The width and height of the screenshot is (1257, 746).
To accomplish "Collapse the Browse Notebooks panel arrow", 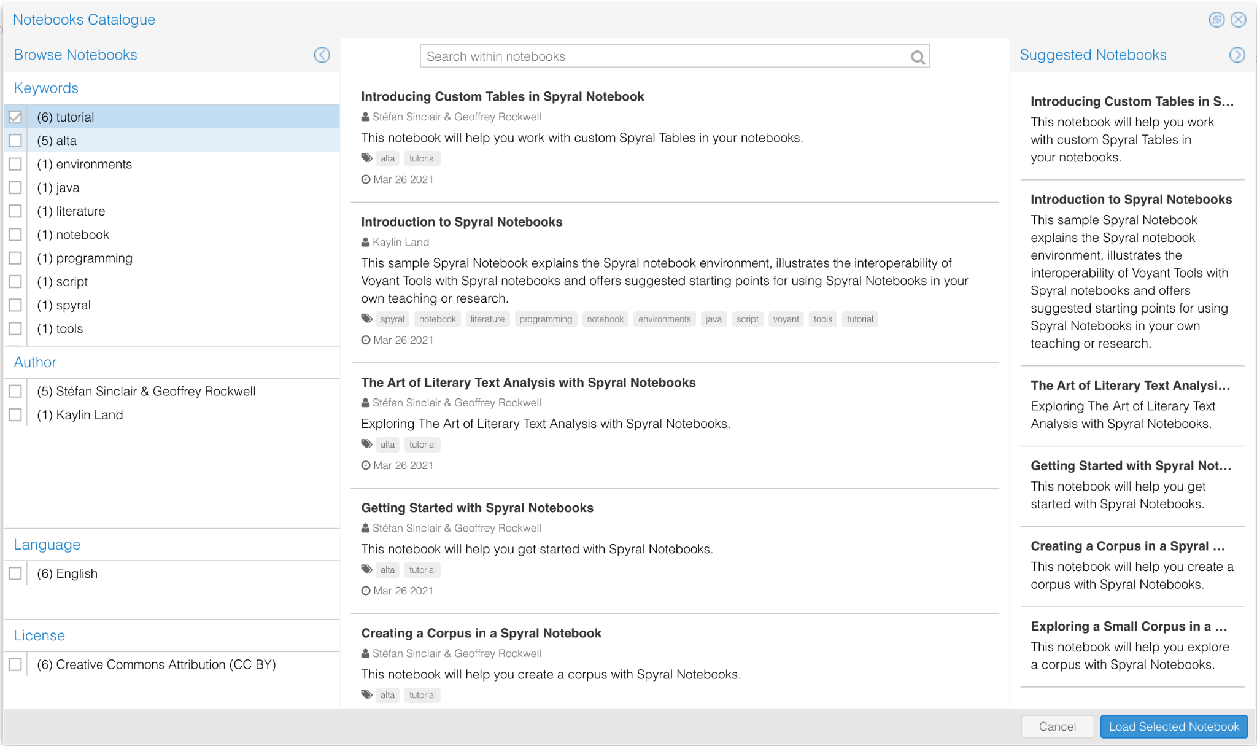I will 322,55.
